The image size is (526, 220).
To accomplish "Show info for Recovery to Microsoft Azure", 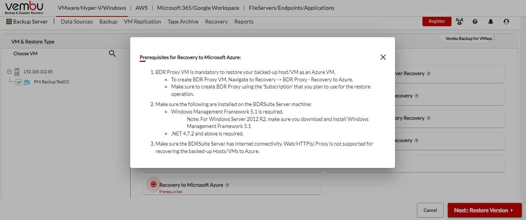I will pyautogui.click(x=228, y=185).
